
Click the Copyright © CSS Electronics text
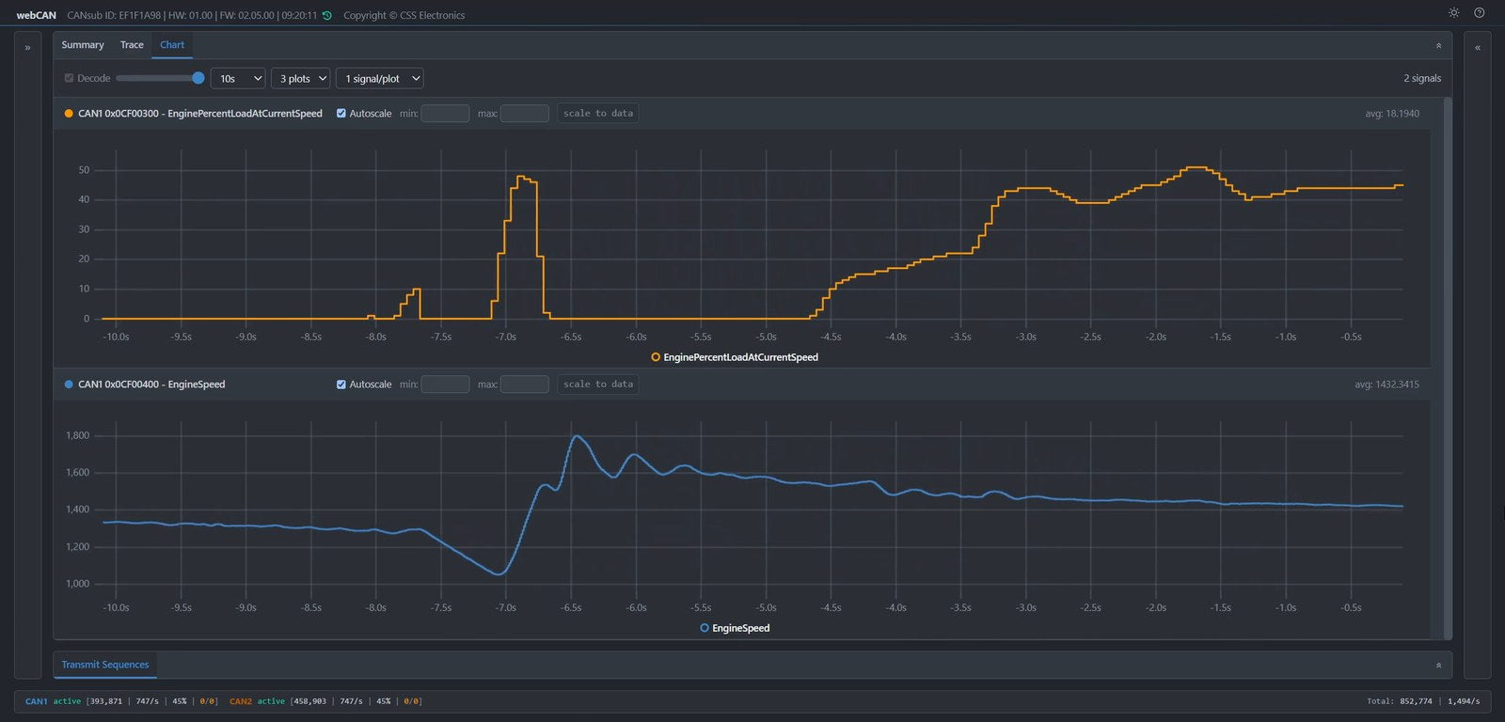pos(404,15)
